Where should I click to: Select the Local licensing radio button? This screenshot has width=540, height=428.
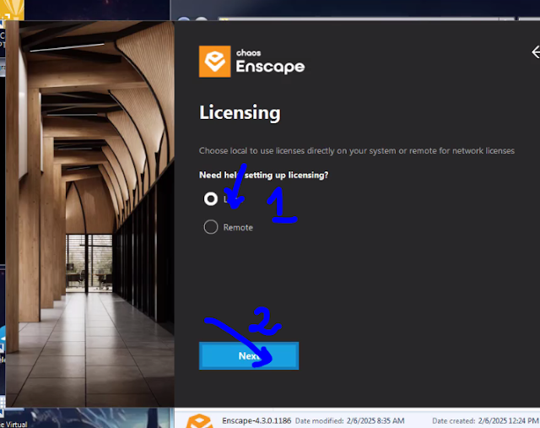click(211, 199)
